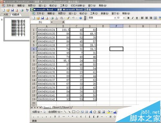Click the Undo arrow in Excel toolbar
Viewport: 161px width, 123px height.
[73, 18]
